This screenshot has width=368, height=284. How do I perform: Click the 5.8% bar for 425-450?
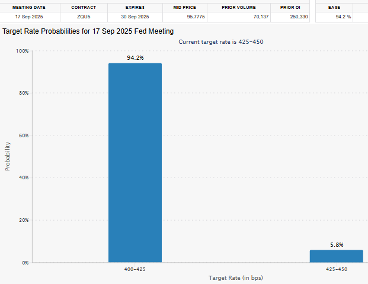[x=337, y=256]
